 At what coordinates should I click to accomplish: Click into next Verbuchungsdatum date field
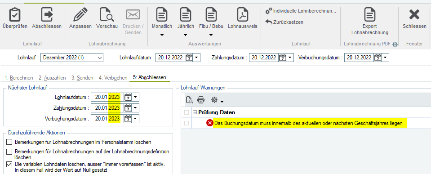(107, 119)
